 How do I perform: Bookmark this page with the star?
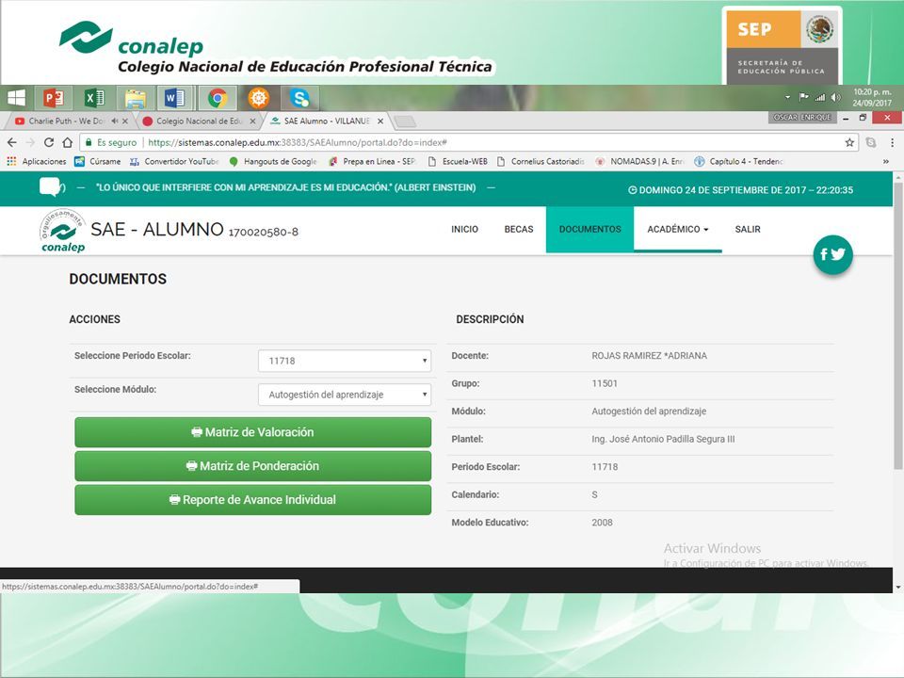[849, 142]
